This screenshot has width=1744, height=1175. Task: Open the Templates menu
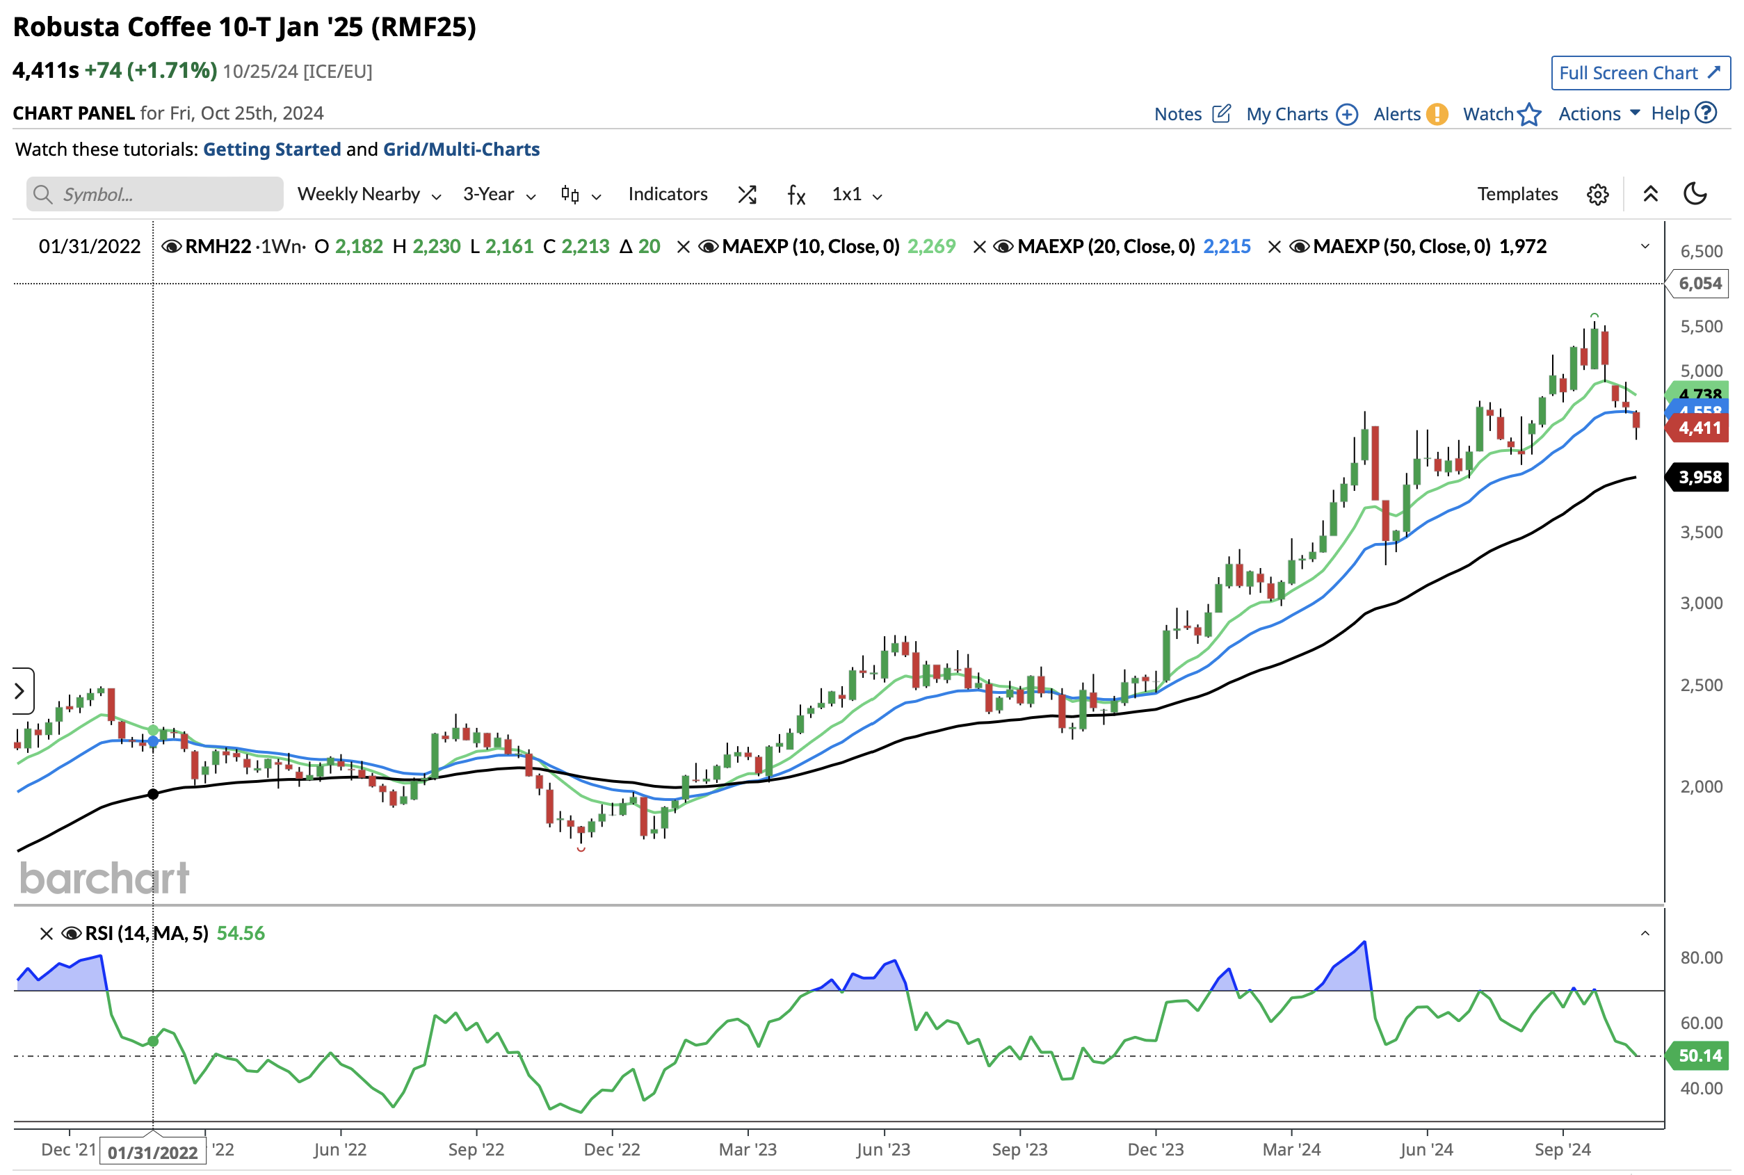pos(1517,194)
